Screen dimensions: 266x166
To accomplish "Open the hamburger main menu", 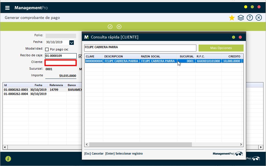I will (x=8, y=8).
